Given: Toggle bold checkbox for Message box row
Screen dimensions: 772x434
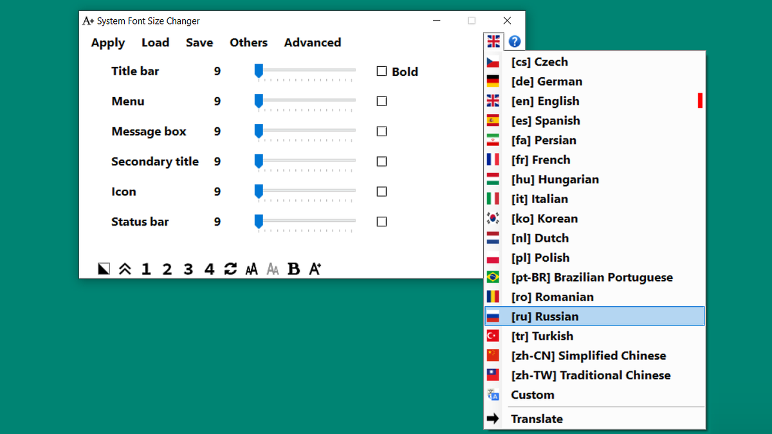Looking at the screenshot, I should 381,131.
